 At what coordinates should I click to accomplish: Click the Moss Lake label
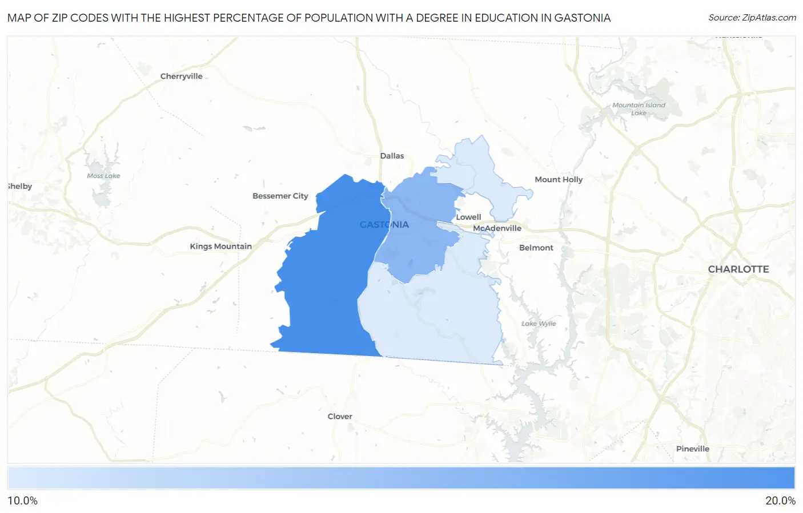coord(103,176)
